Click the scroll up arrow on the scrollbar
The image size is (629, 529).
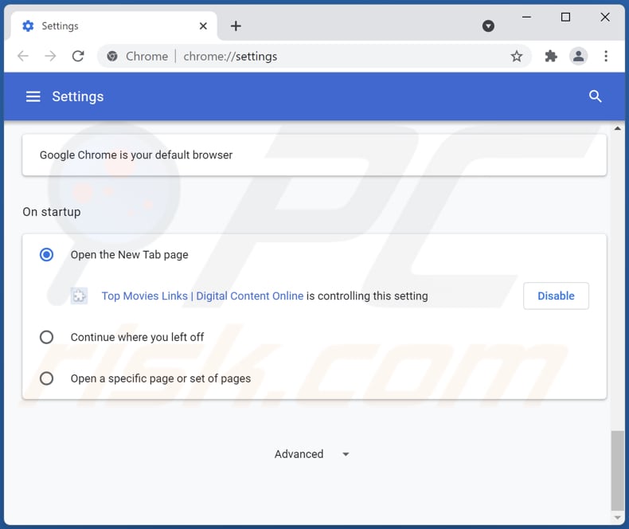pos(617,128)
